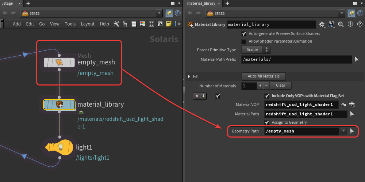The height and width of the screenshot is (182, 365).
Task: Go back in the network pane path
Action: (x=5, y=13)
